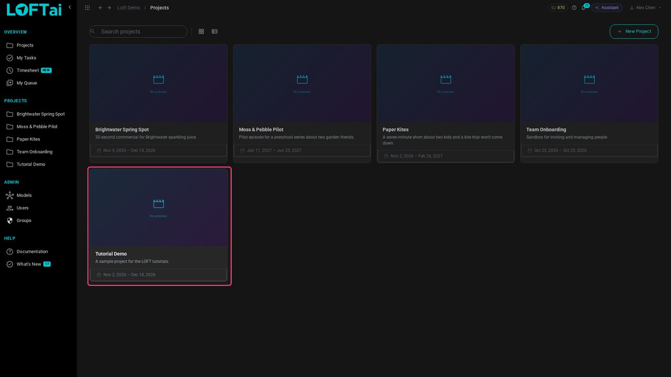Open the Paper Kites card thumbnail
The image size is (671, 377).
pyautogui.click(x=446, y=83)
